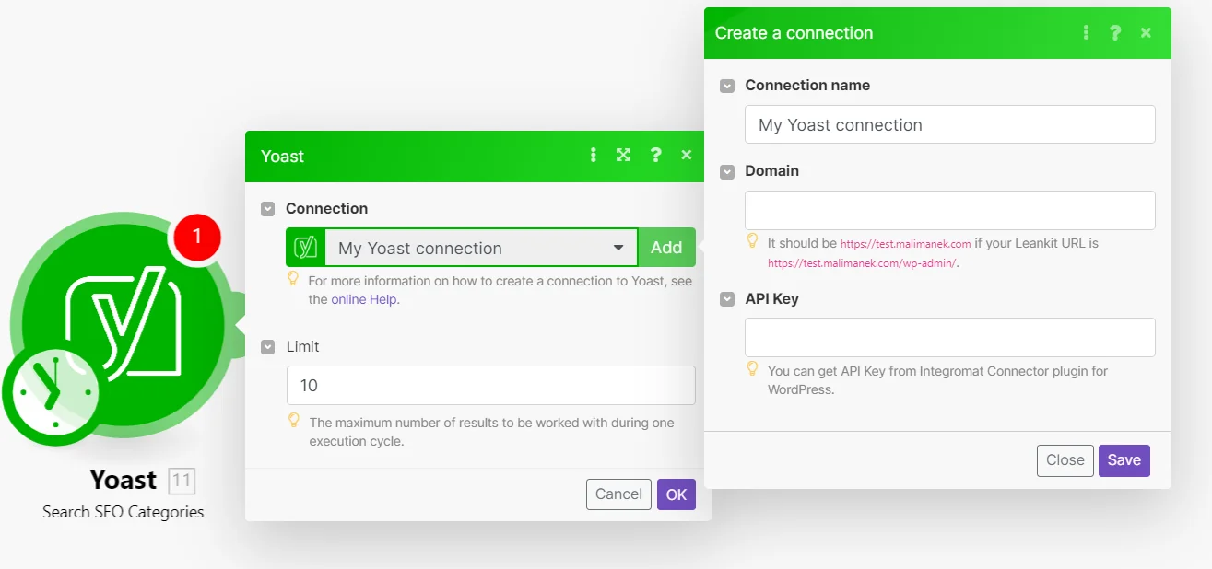Click the lightbulb hint under Domain field
This screenshot has height=569, width=1212.
tap(752, 241)
